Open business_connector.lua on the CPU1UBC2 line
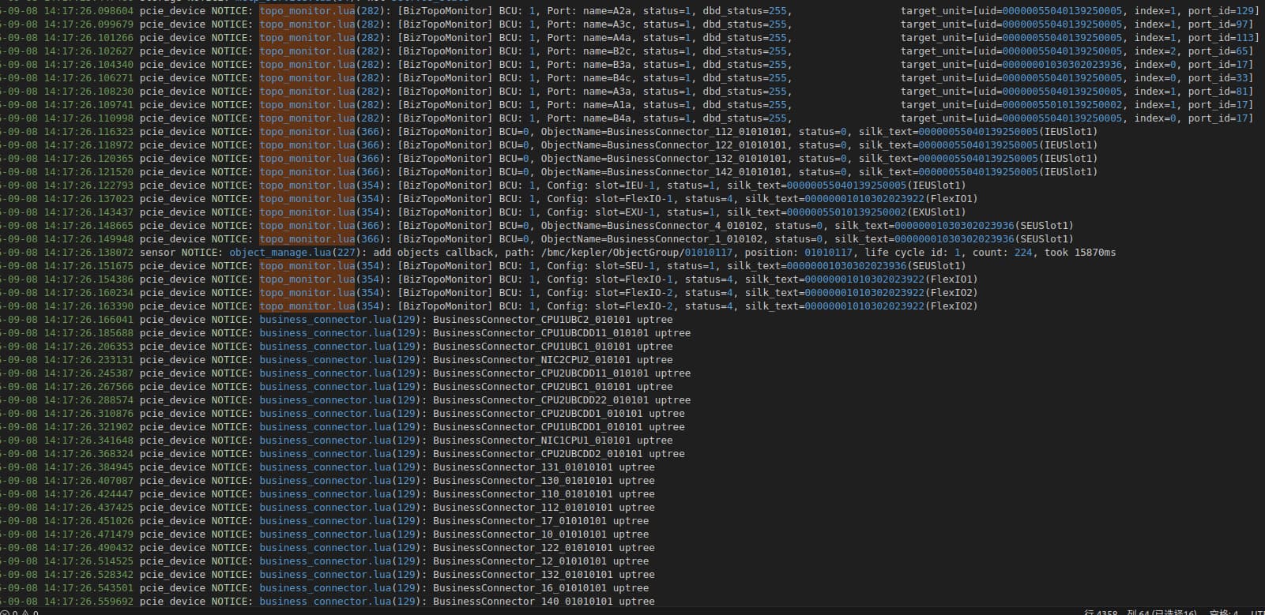The width and height of the screenshot is (1265, 615). click(325, 320)
